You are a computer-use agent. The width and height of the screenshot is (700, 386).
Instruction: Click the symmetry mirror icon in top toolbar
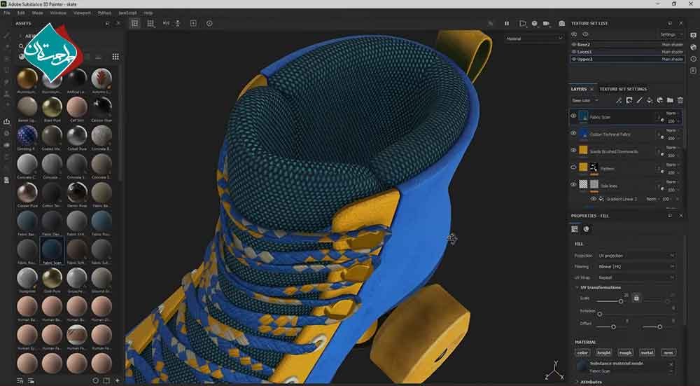pos(166,23)
